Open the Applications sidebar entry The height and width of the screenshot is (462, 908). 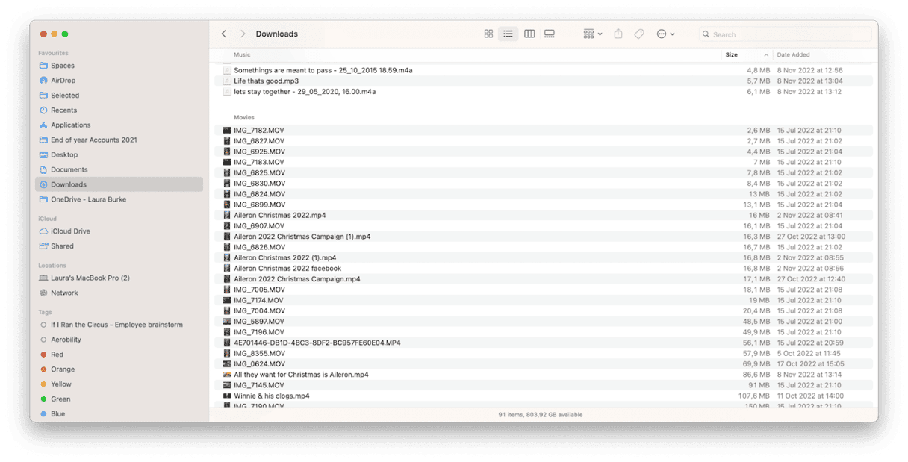(72, 125)
